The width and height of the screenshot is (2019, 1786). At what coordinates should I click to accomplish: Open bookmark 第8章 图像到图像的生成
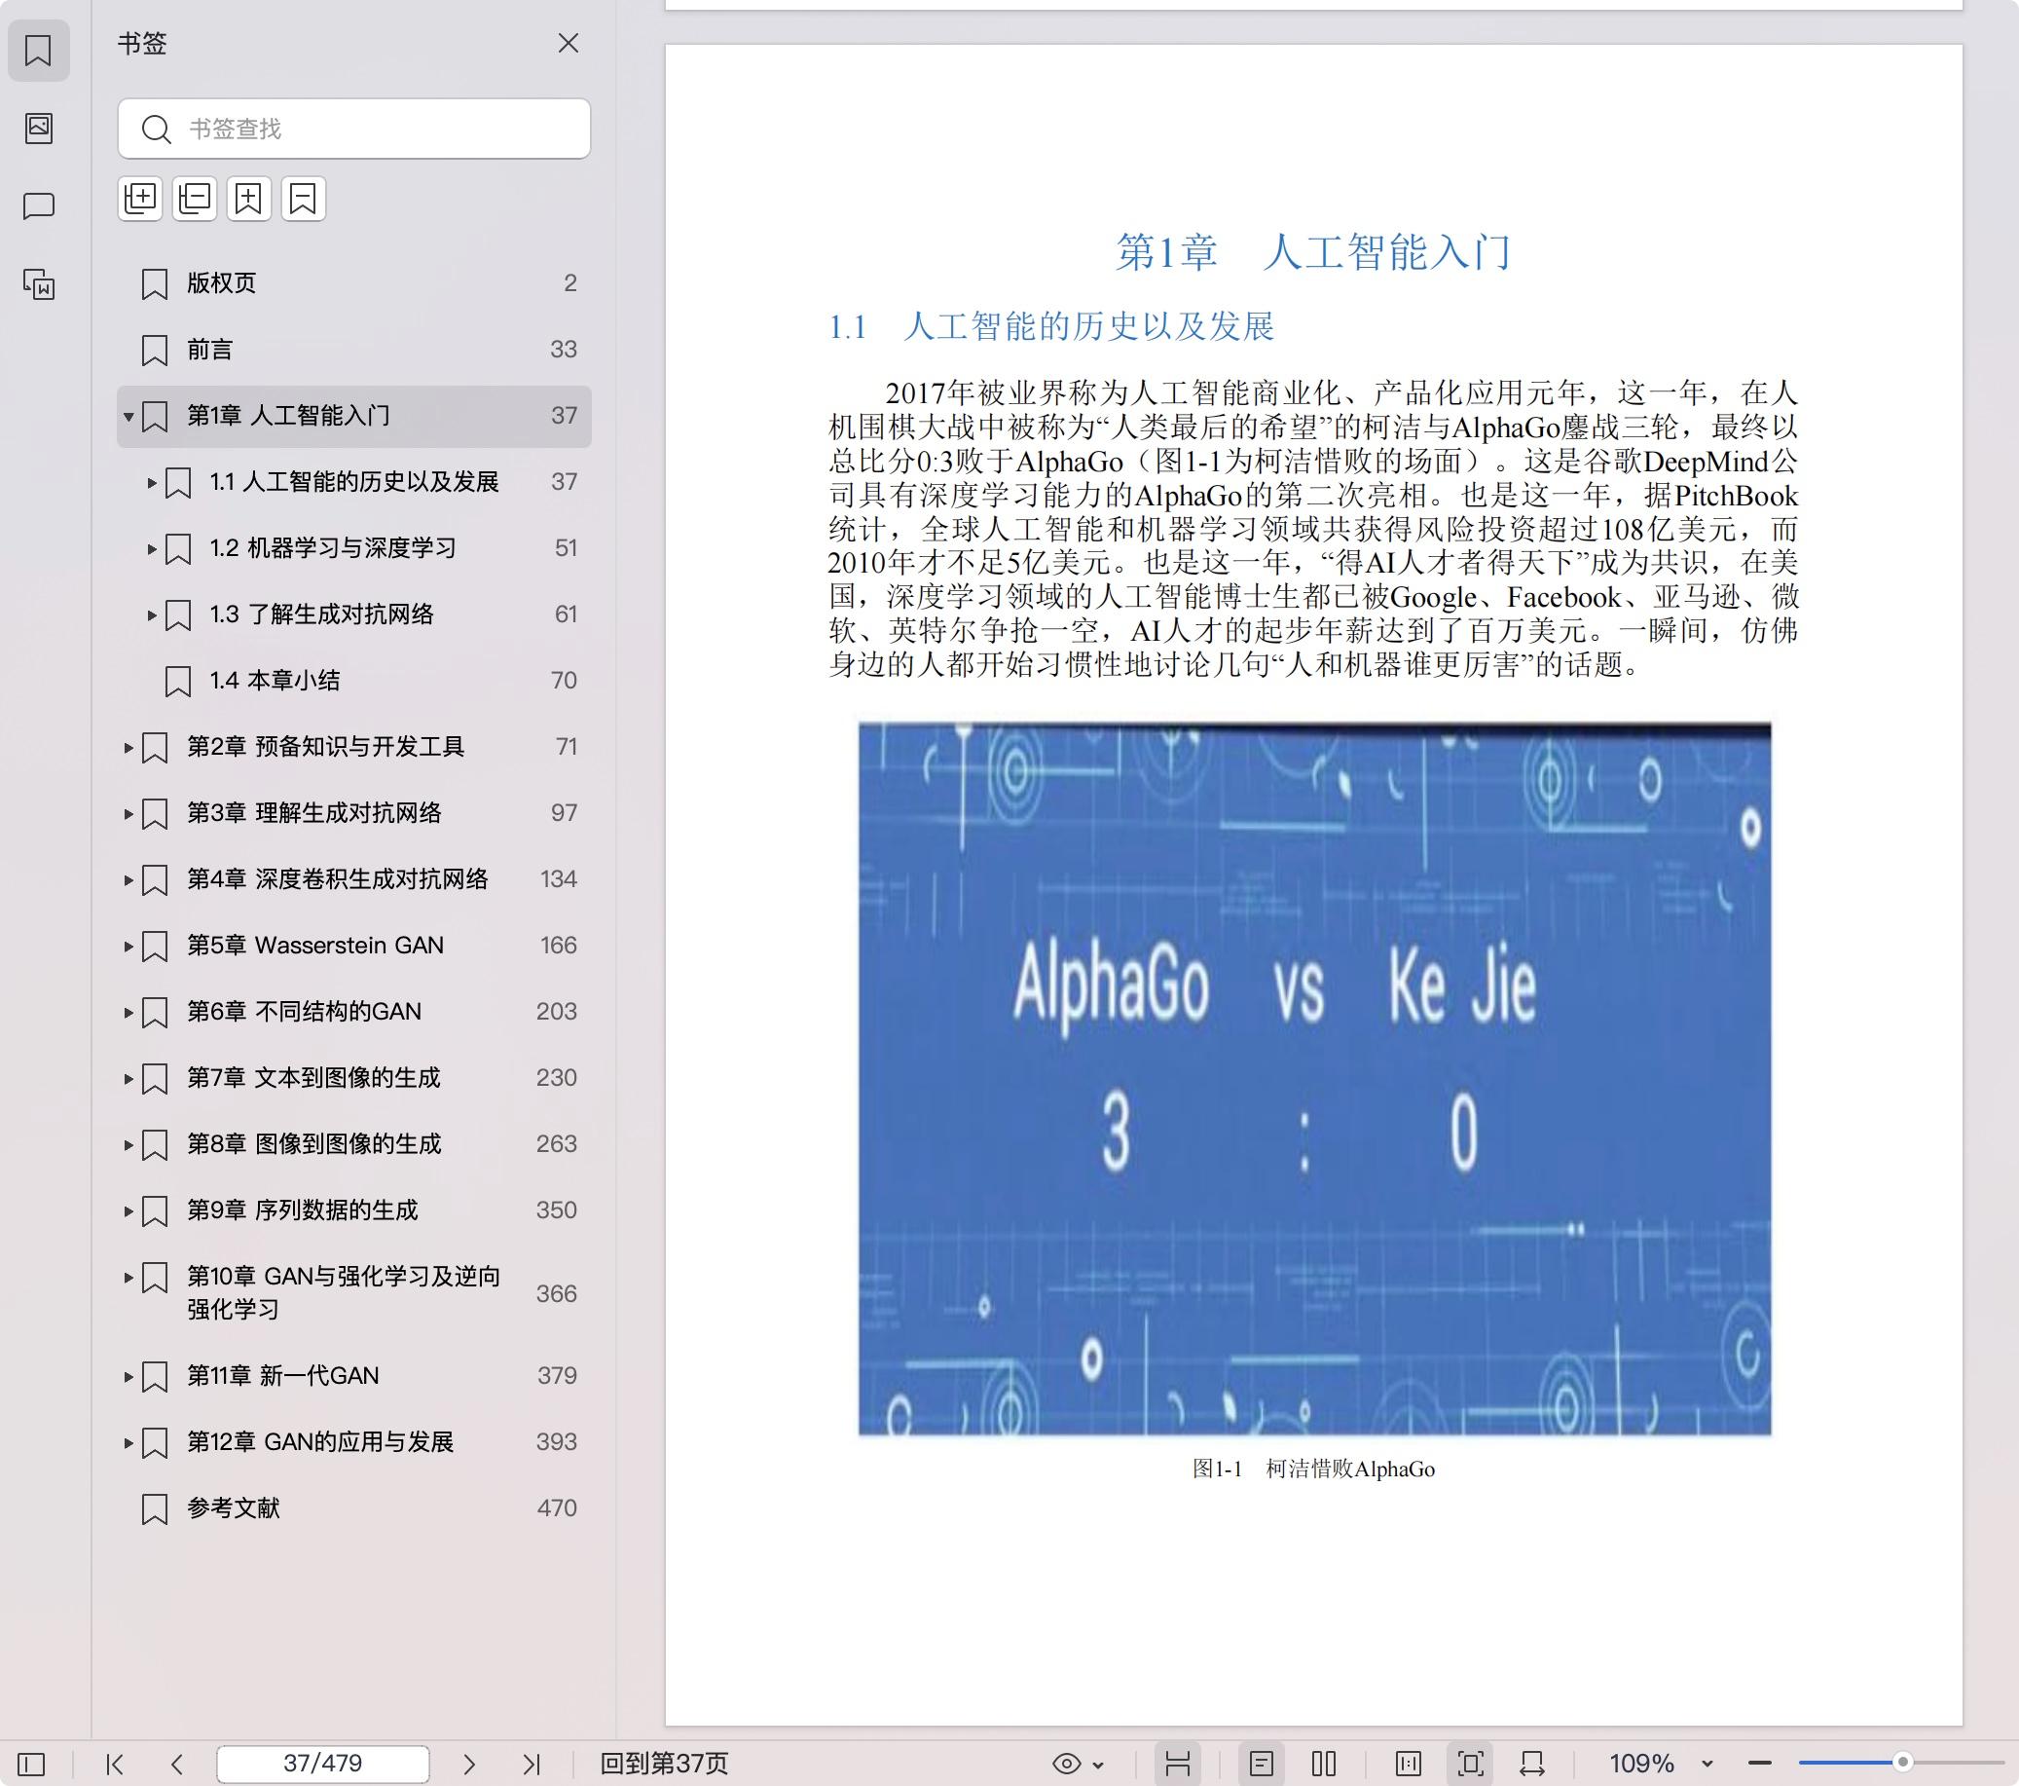pos(353,1144)
